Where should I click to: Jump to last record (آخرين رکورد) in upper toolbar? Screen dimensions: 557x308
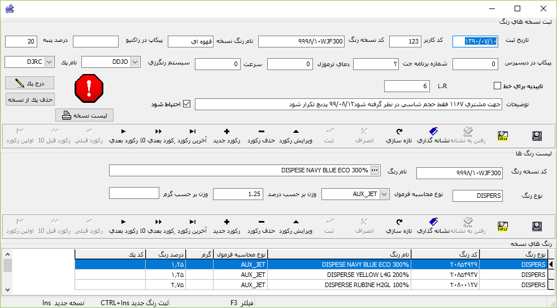pyautogui.click(x=193, y=136)
